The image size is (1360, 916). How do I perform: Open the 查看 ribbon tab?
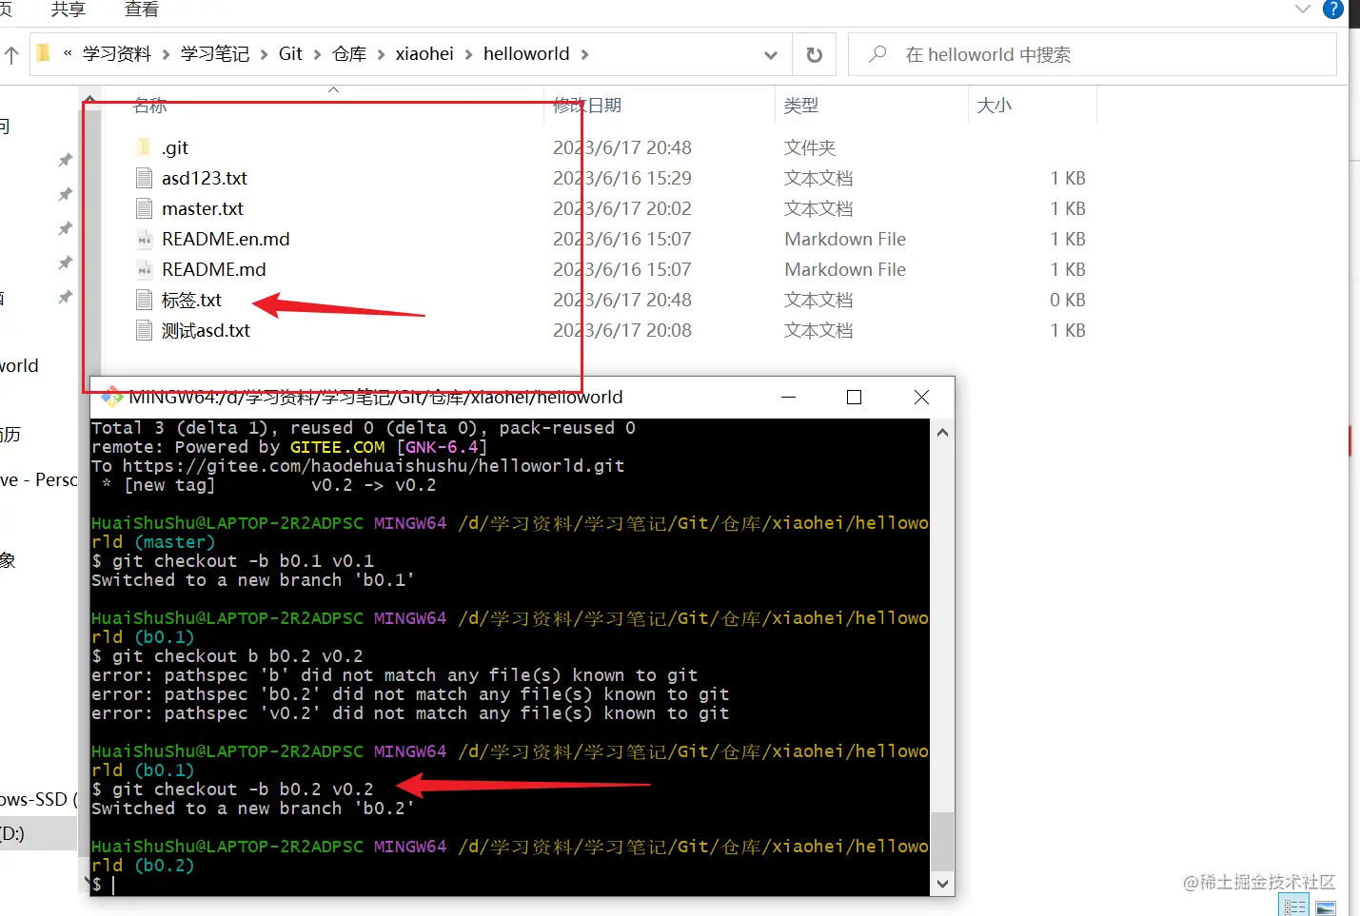coord(142,10)
